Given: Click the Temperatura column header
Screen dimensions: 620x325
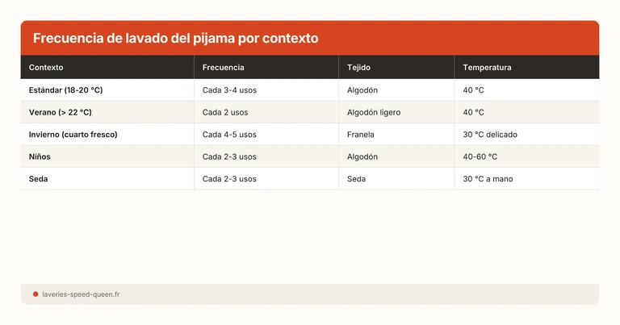Looking at the screenshot, I should (x=487, y=68).
